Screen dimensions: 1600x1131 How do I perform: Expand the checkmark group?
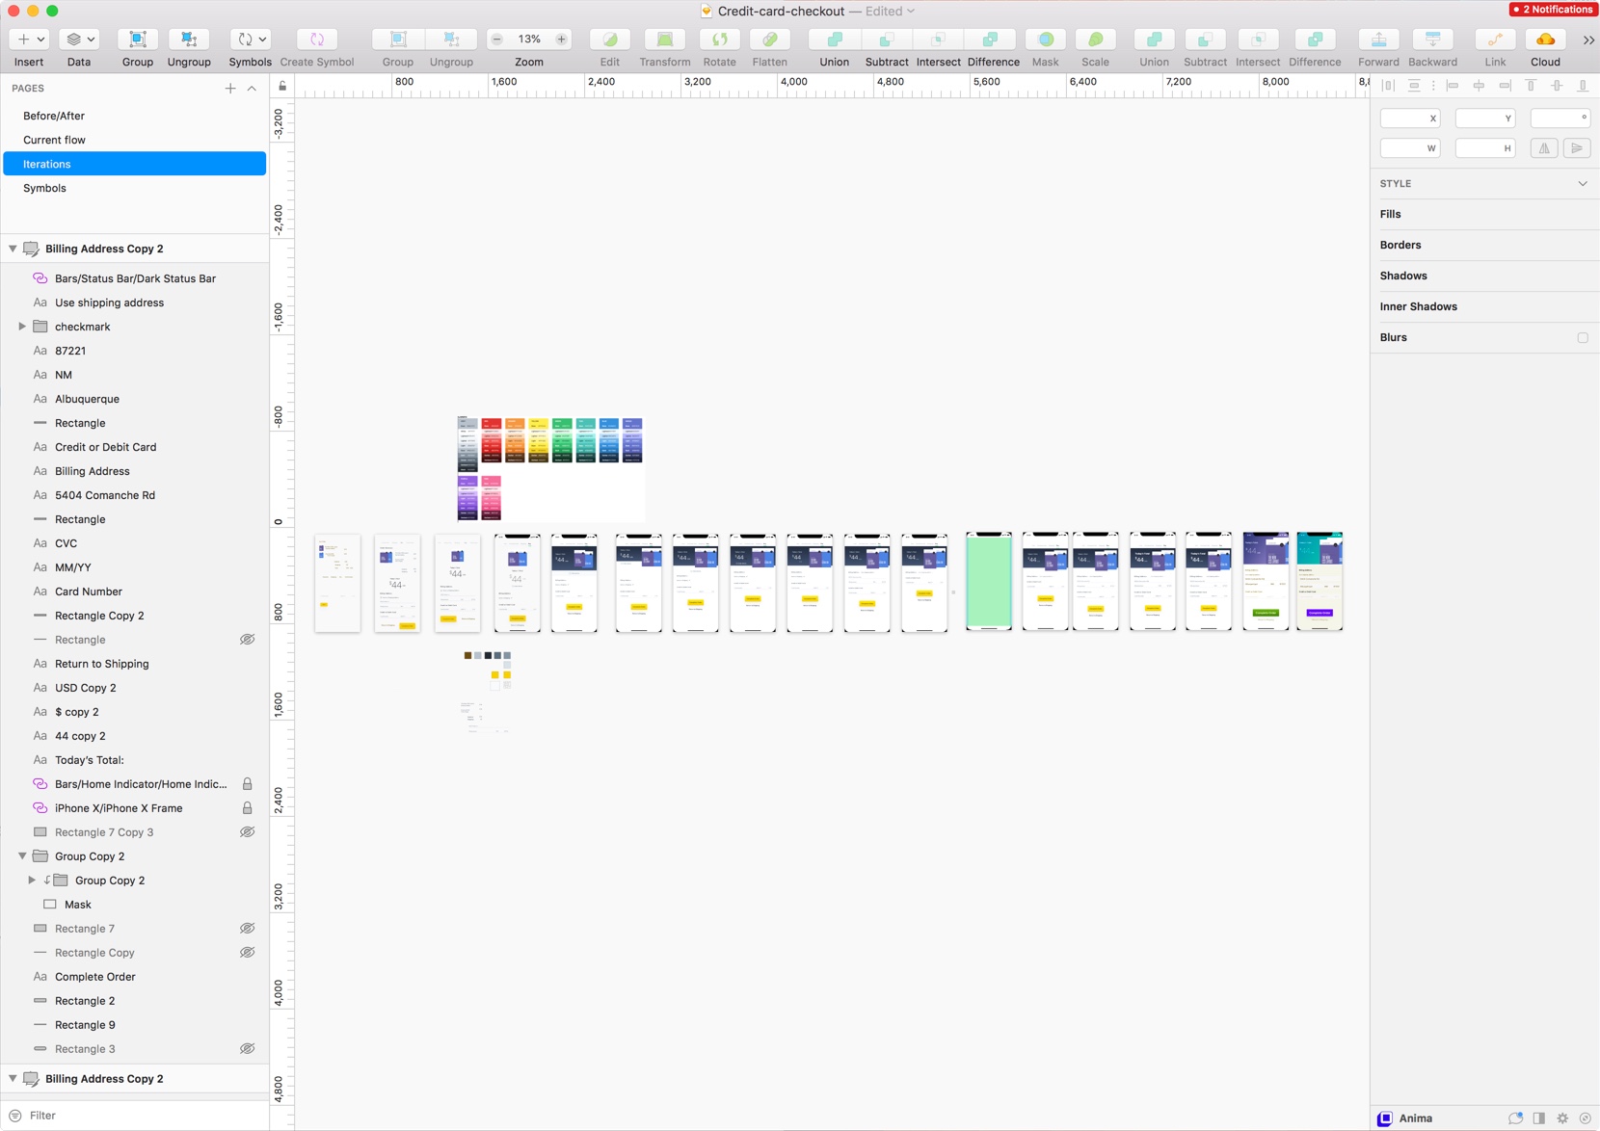[22, 327]
